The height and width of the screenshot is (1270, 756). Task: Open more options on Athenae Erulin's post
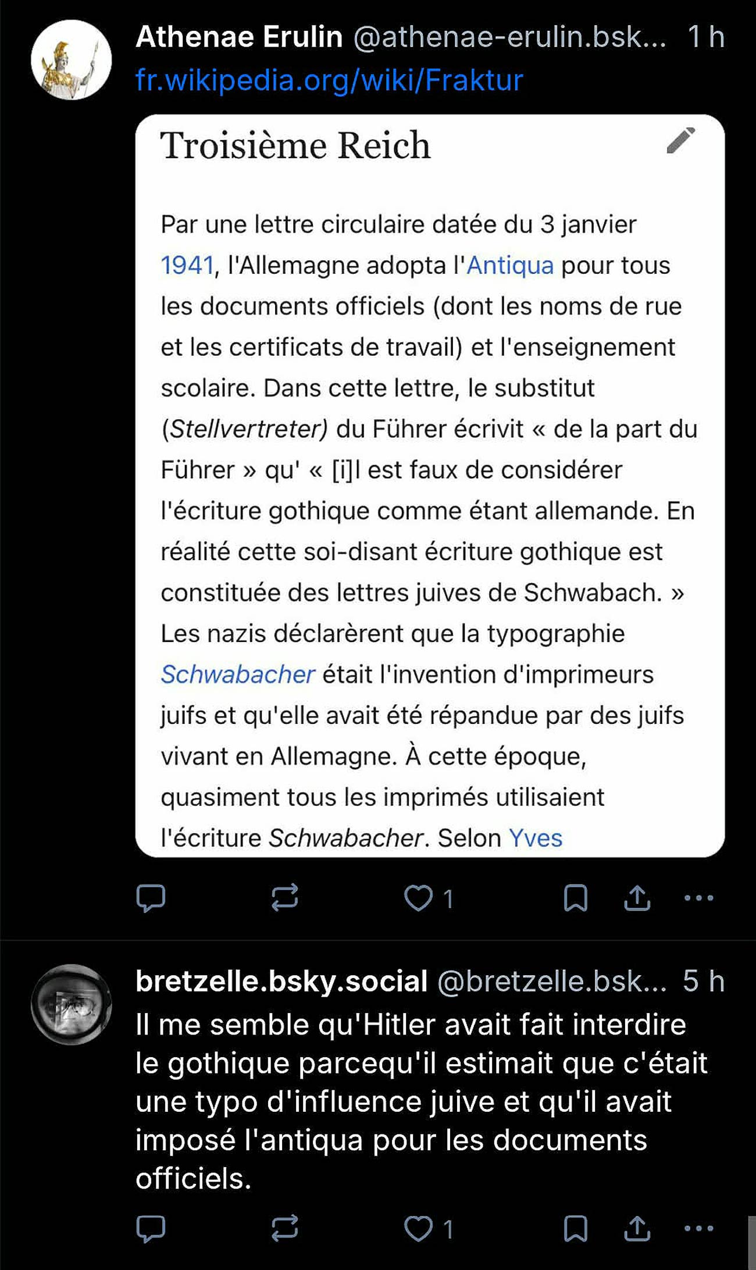698,898
